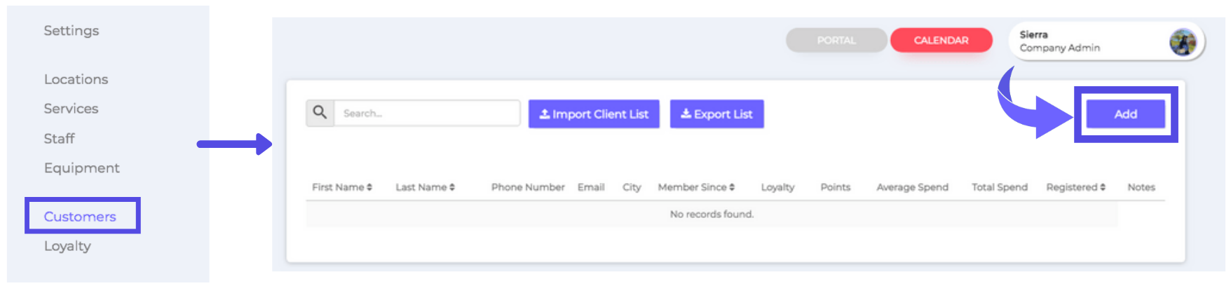Click inside the Search text field
This screenshot has height=293, width=1231.
click(x=426, y=113)
